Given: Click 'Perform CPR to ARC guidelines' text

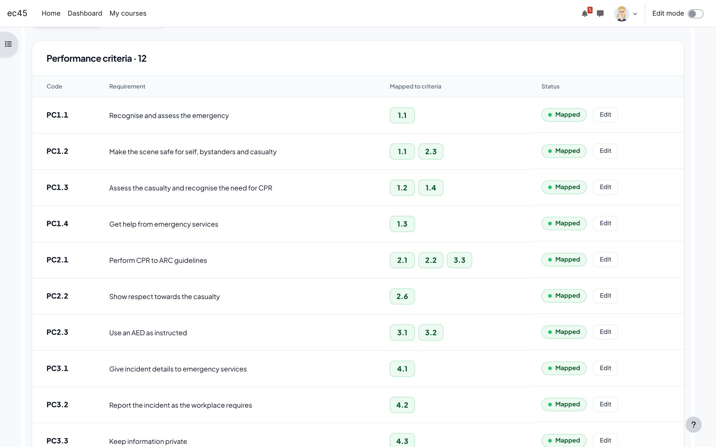Looking at the screenshot, I should tap(158, 260).
